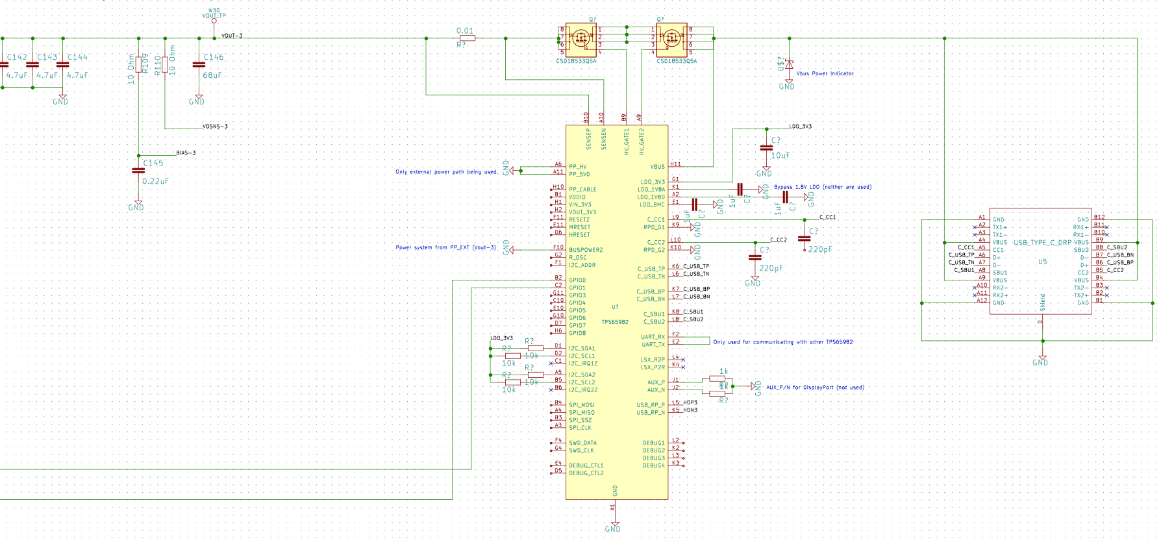The height and width of the screenshot is (544, 1161).
Task: Select the GND symbol below USB connector shield
Action: click(1042, 360)
